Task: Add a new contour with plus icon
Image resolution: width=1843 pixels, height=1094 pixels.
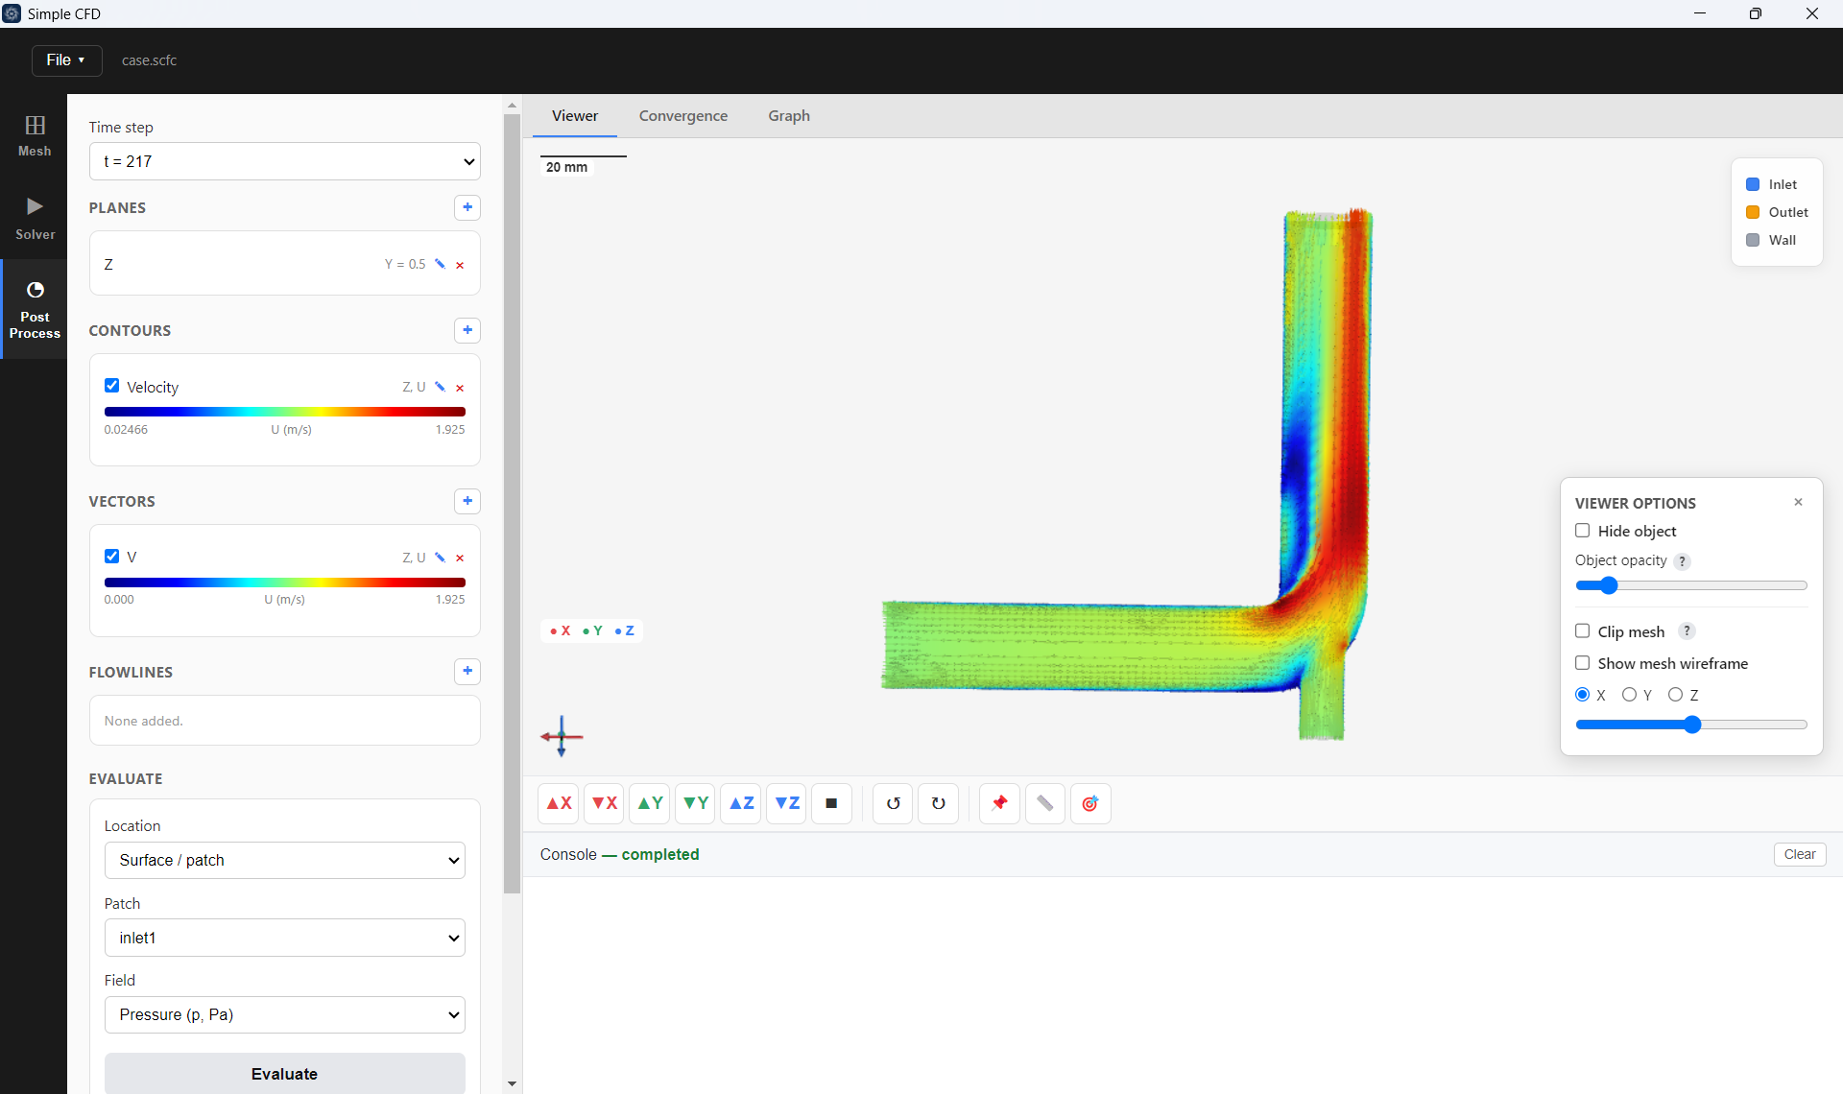Action: (467, 330)
